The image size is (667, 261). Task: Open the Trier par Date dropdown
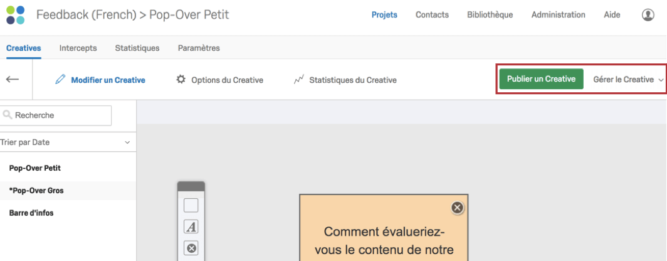click(68, 142)
